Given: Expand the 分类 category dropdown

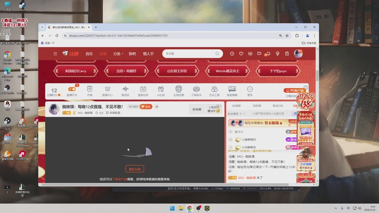Looking at the screenshot, I should tap(118, 53).
